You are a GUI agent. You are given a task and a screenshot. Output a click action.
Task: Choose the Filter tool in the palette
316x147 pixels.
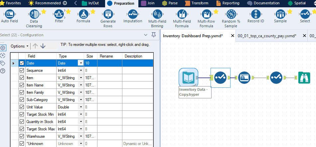59,15
